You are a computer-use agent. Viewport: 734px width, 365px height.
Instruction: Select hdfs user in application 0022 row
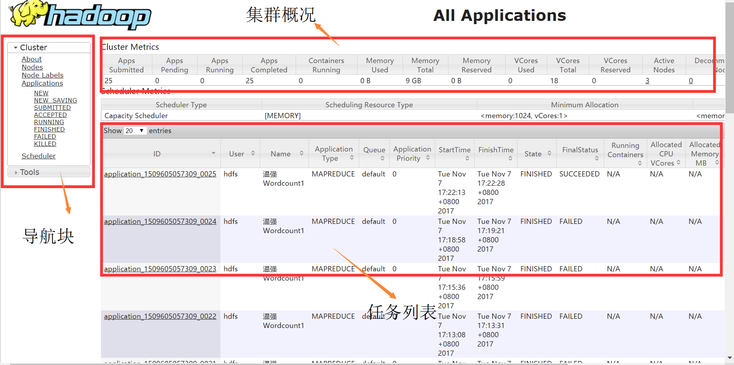[230, 316]
